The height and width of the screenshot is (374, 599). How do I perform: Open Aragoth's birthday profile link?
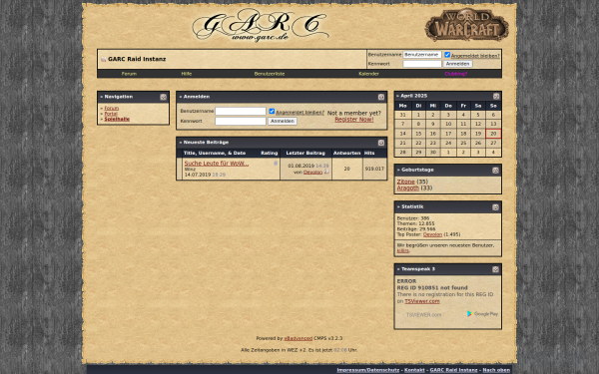point(408,187)
